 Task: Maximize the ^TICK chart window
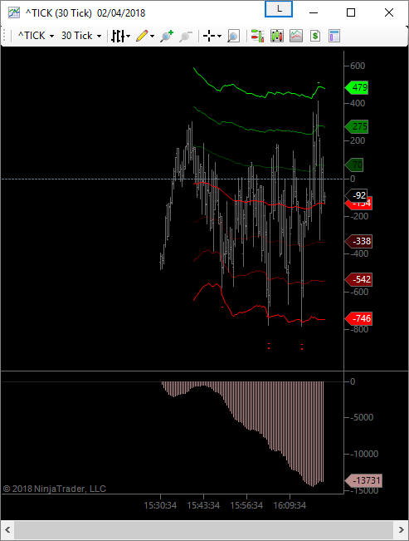tap(351, 12)
